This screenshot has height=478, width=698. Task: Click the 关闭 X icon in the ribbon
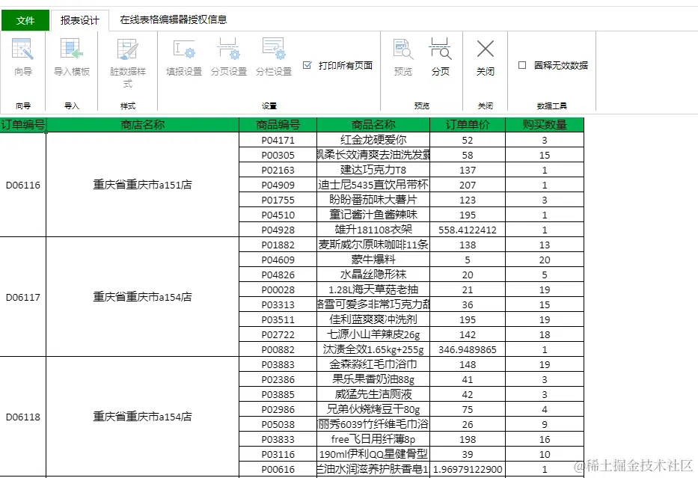[486, 49]
